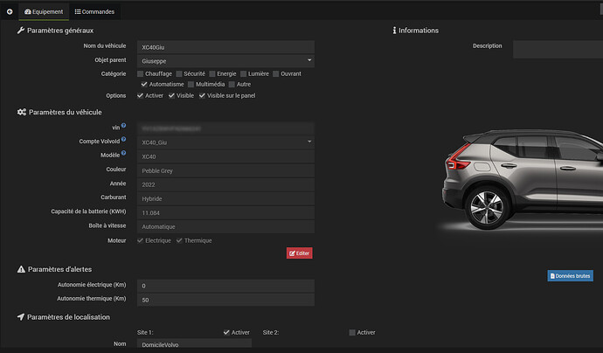603x353 pixels.
Task: Switch to the Commandes tab
Action: click(x=94, y=11)
